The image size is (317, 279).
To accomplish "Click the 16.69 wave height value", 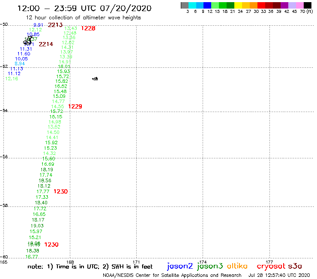I will click(x=48, y=164).
